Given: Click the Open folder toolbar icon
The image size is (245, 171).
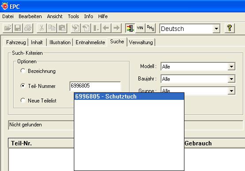Looking at the screenshot, I should [x=8, y=28].
